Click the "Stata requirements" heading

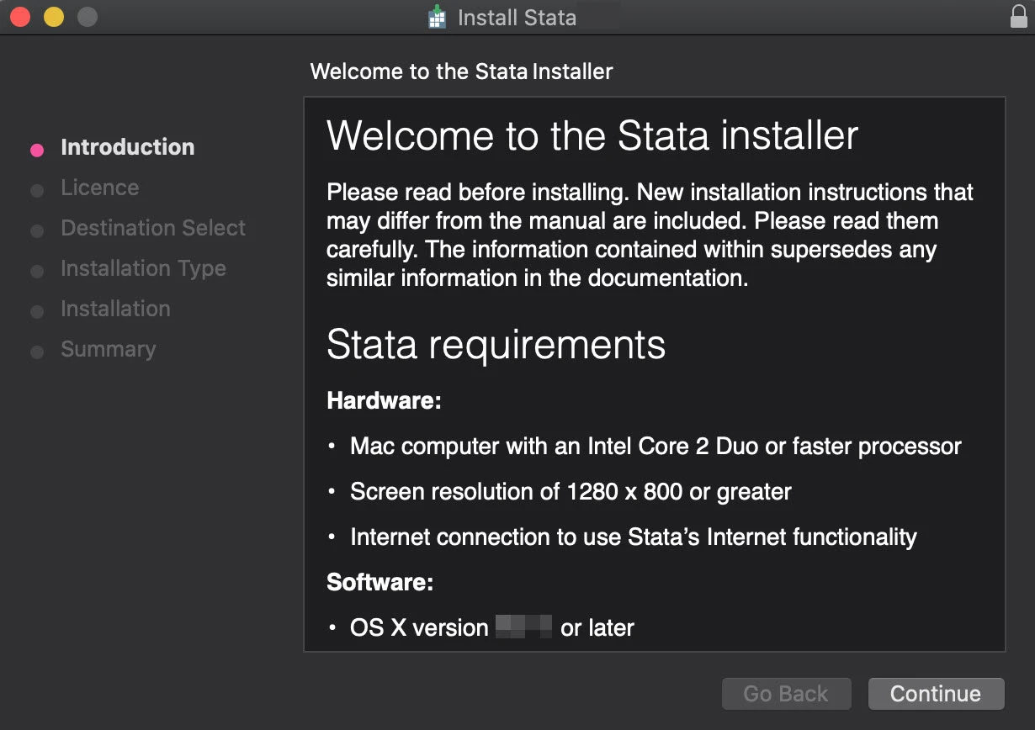point(496,344)
